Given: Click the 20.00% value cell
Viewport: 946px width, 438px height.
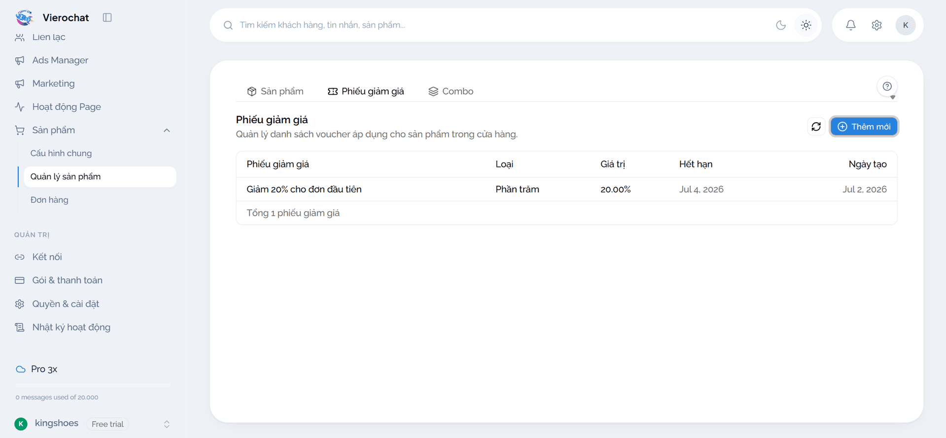Looking at the screenshot, I should [615, 189].
